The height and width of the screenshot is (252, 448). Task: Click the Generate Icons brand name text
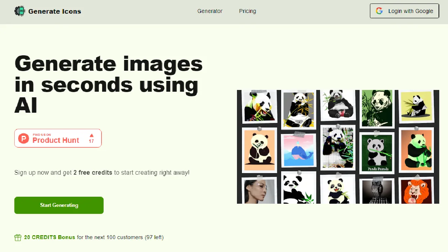tap(55, 11)
